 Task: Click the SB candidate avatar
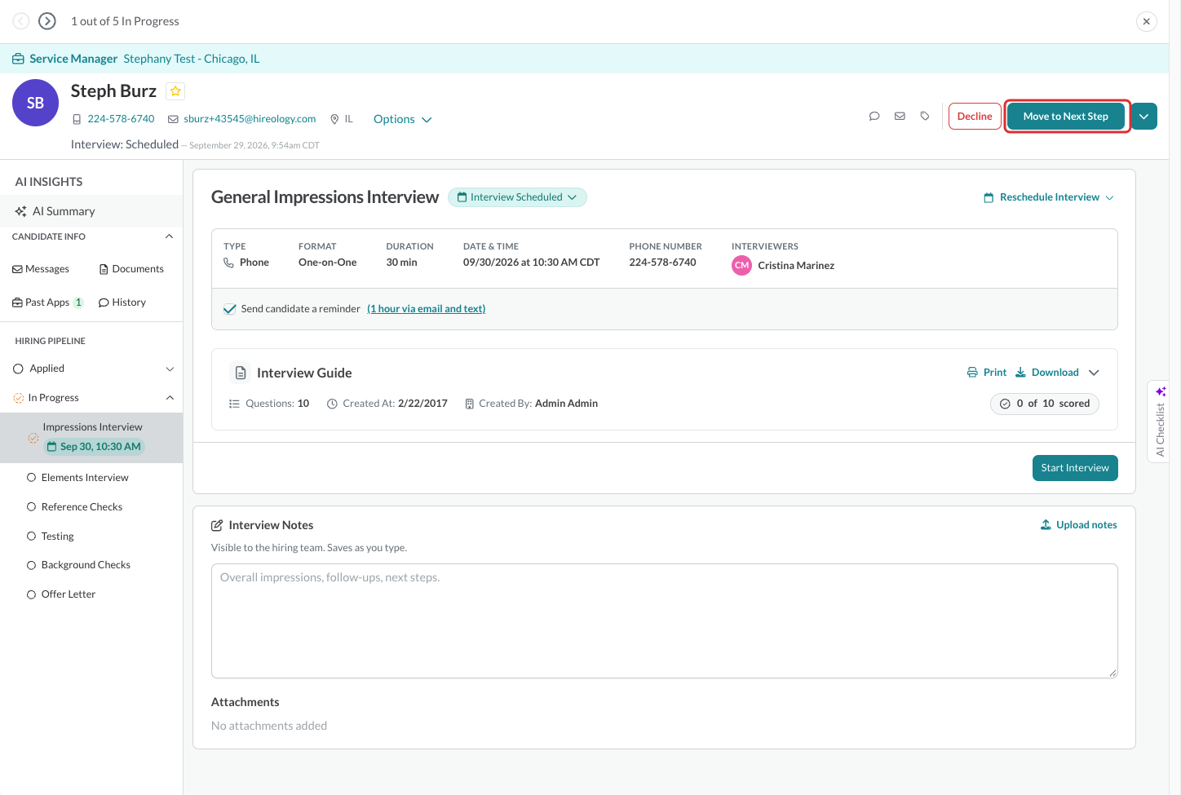point(35,103)
